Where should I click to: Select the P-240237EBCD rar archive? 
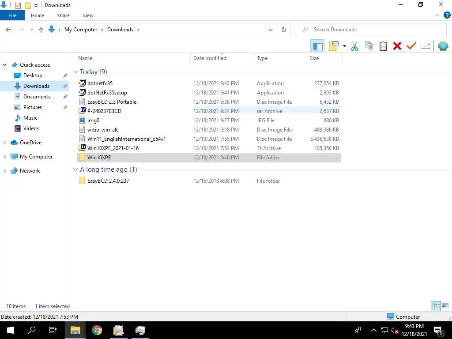point(209,111)
